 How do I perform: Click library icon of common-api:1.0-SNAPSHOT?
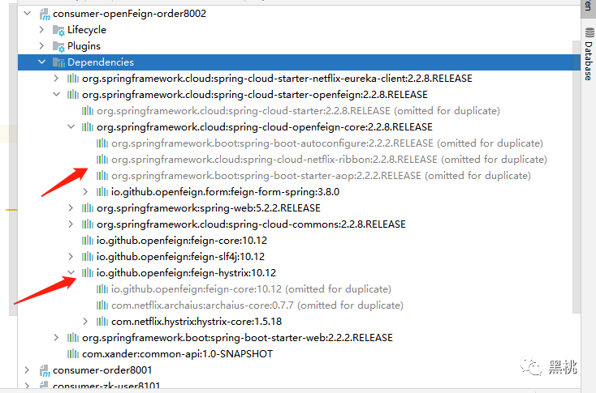(73, 354)
